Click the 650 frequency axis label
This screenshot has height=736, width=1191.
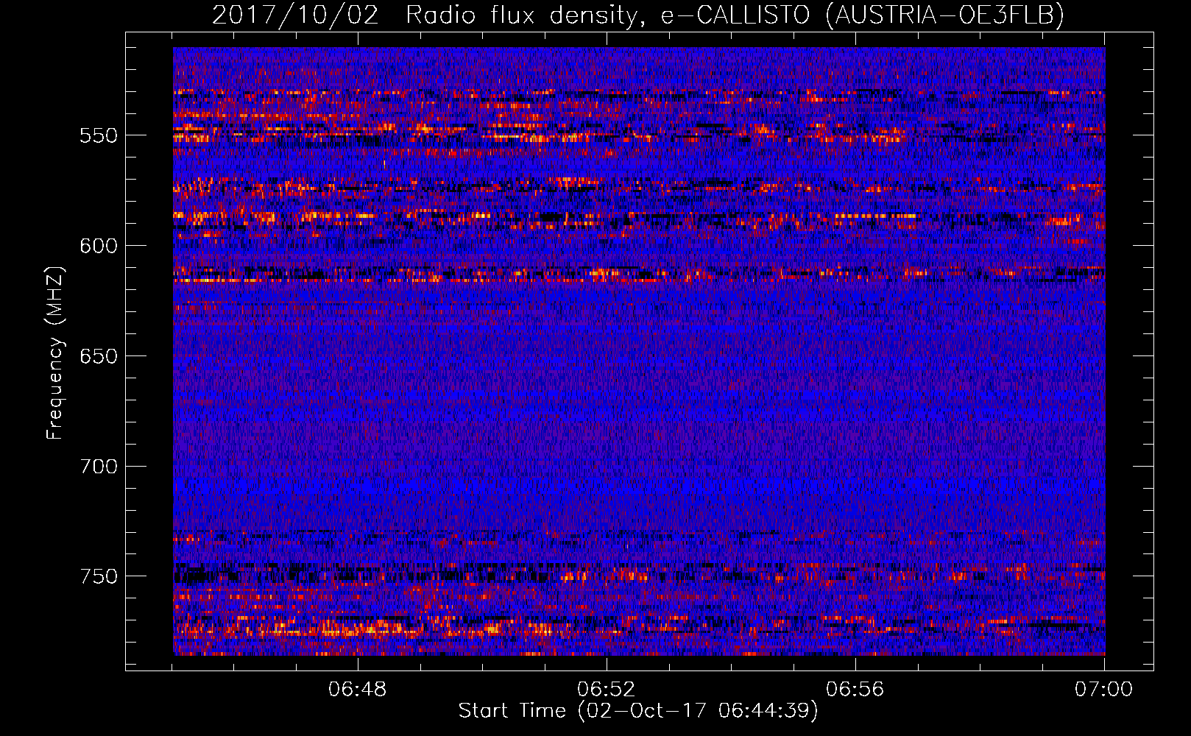click(x=99, y=356)
